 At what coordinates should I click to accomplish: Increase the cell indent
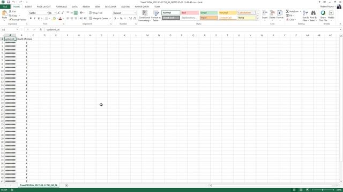tap(85, 19)
